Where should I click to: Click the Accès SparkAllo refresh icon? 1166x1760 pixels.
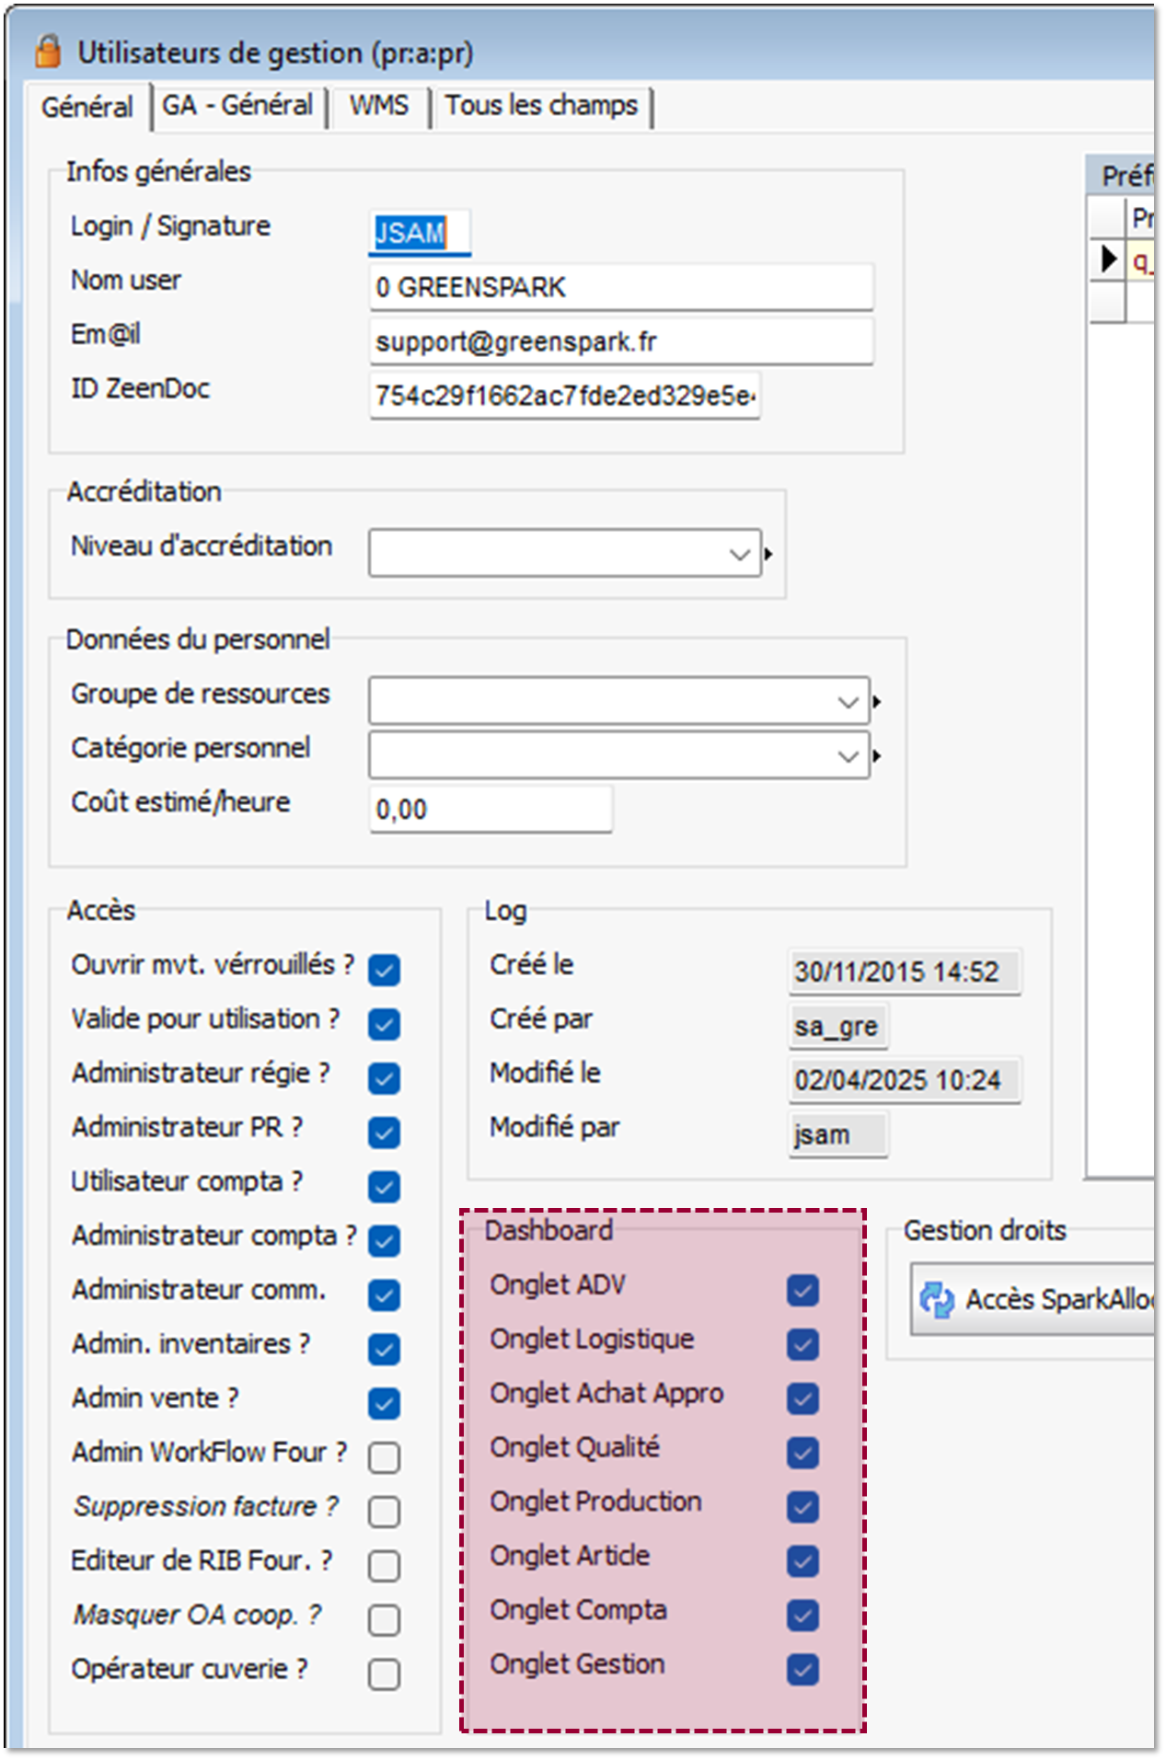click(937, 1299)
